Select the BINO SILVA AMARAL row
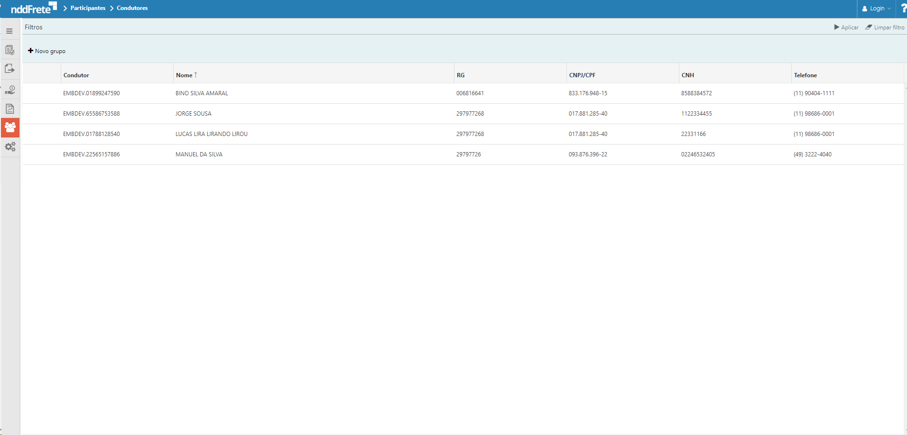Viewport: 907px width, 435px height. click(202, 93)
